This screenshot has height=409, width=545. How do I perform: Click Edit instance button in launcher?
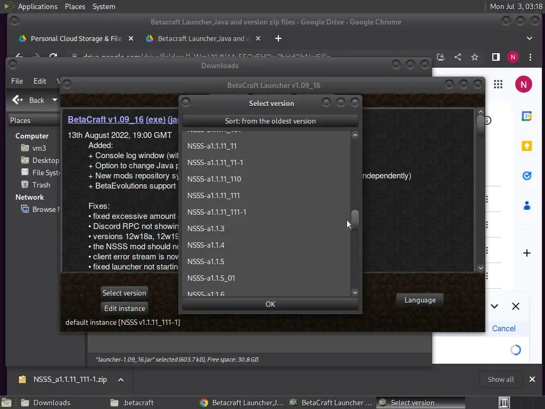[125, 308]
